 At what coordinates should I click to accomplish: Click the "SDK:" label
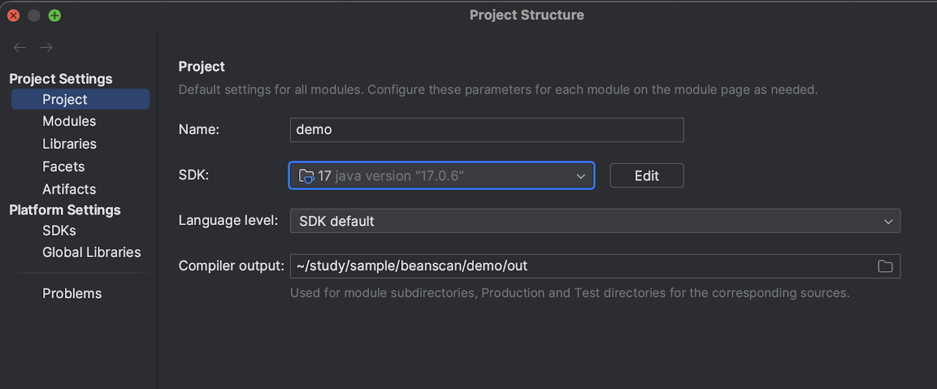[194, 175]
